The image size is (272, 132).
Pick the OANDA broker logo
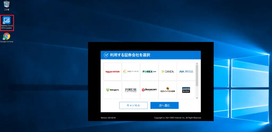pos(168,72)
